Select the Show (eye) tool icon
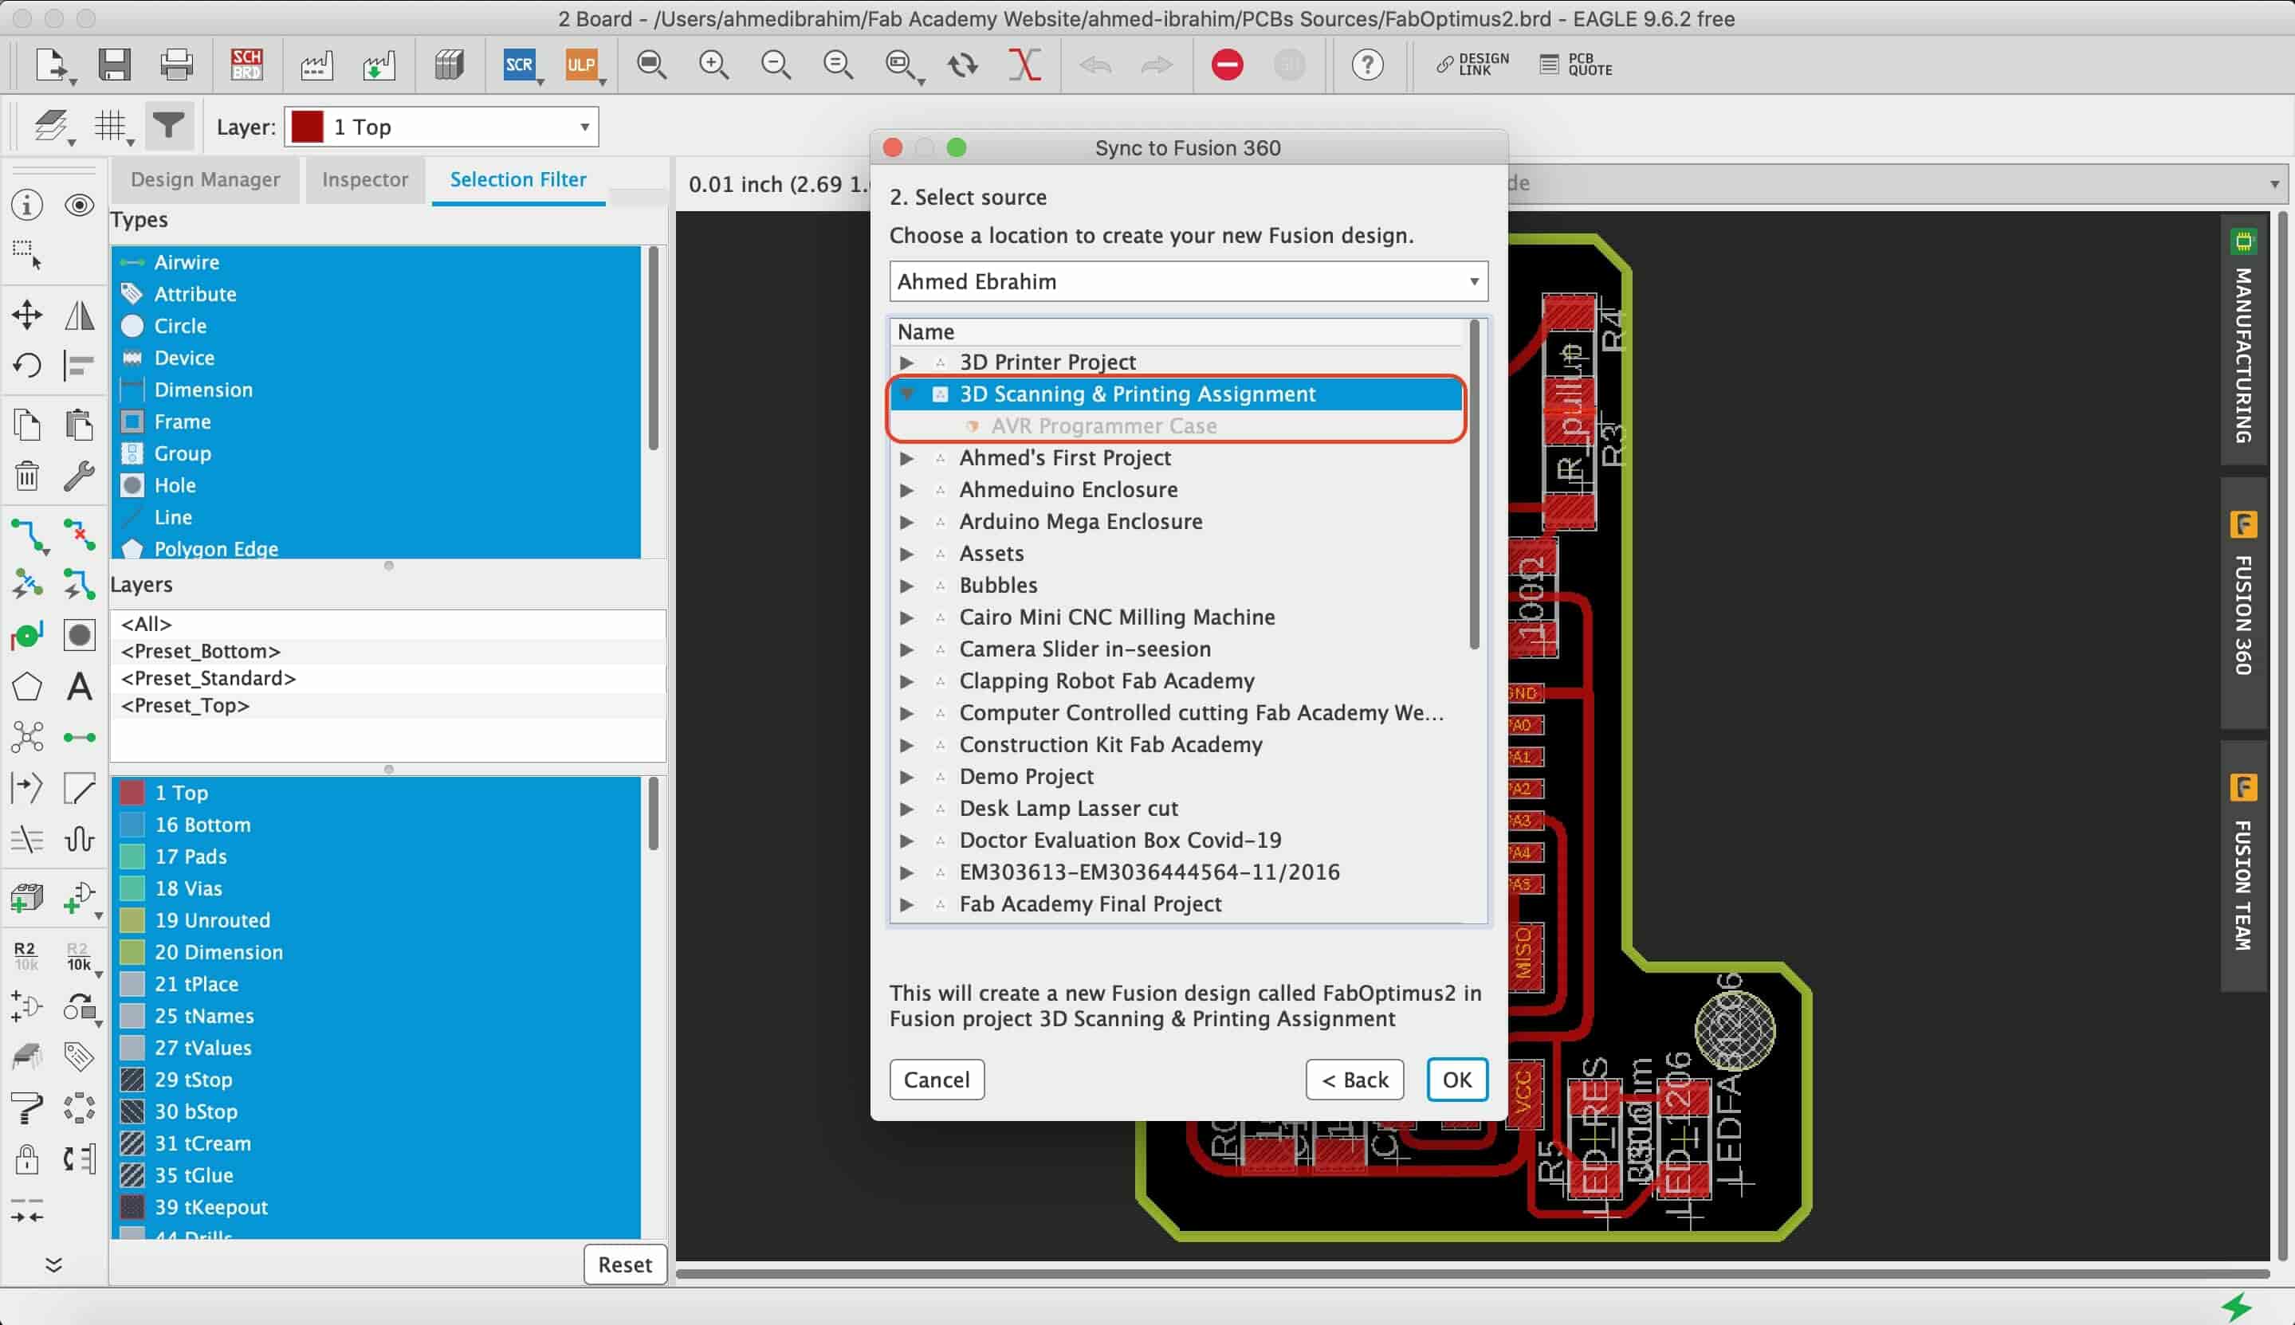This screenshot has width=2295, height=1325. (79, 205)
